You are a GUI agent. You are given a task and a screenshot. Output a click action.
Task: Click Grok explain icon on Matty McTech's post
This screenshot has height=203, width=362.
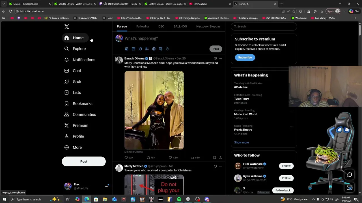215,166
